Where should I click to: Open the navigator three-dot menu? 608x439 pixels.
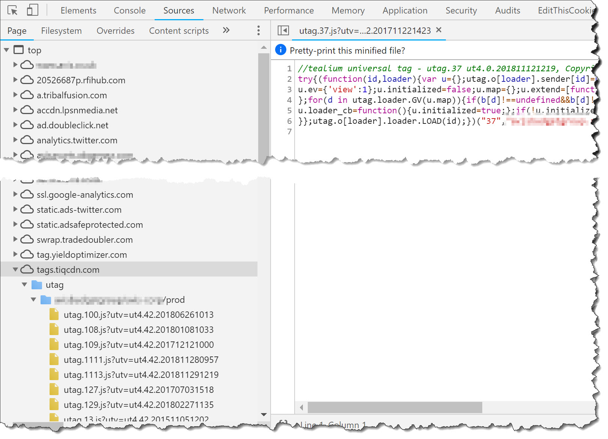[258, 30]
